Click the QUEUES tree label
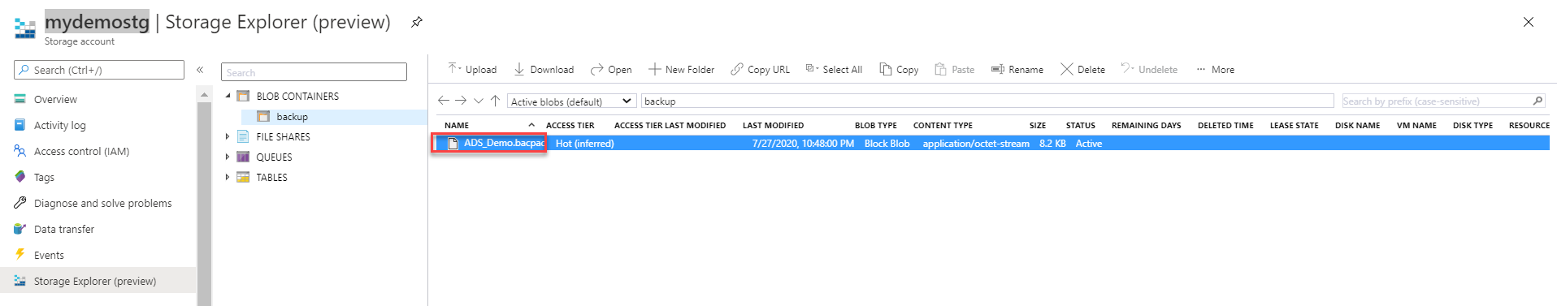1557x306 pixels. 274,157
